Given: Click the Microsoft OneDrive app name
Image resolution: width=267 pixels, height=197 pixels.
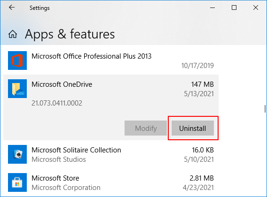Looking at the screenshot, I should coord(62,84).
